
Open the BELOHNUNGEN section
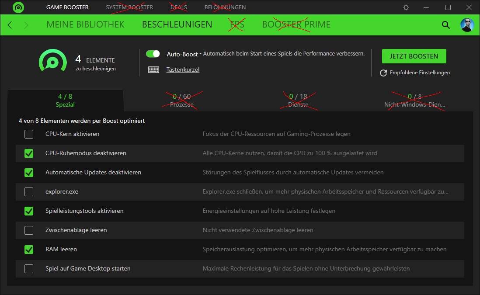click(225, 7)
